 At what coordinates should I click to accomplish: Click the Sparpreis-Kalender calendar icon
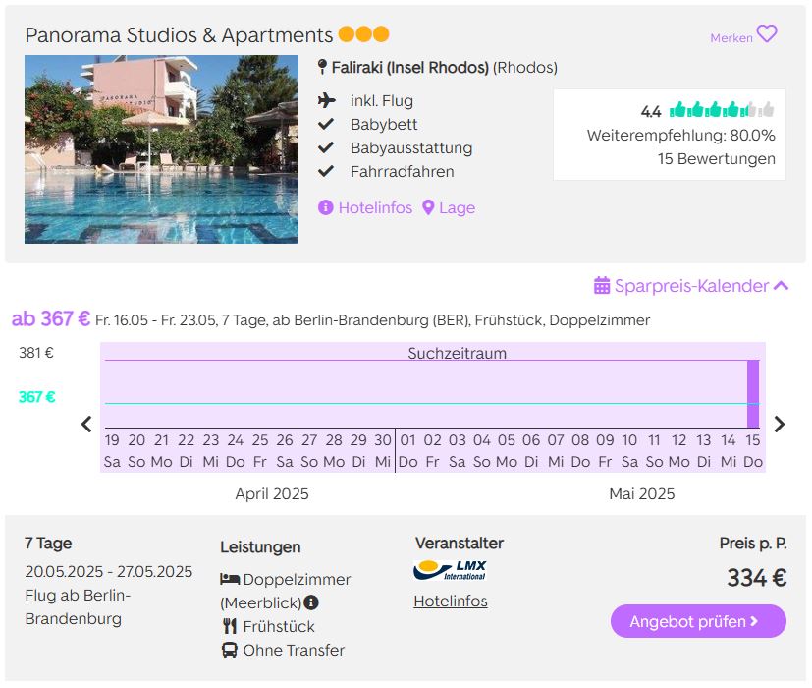pos(602,285)
